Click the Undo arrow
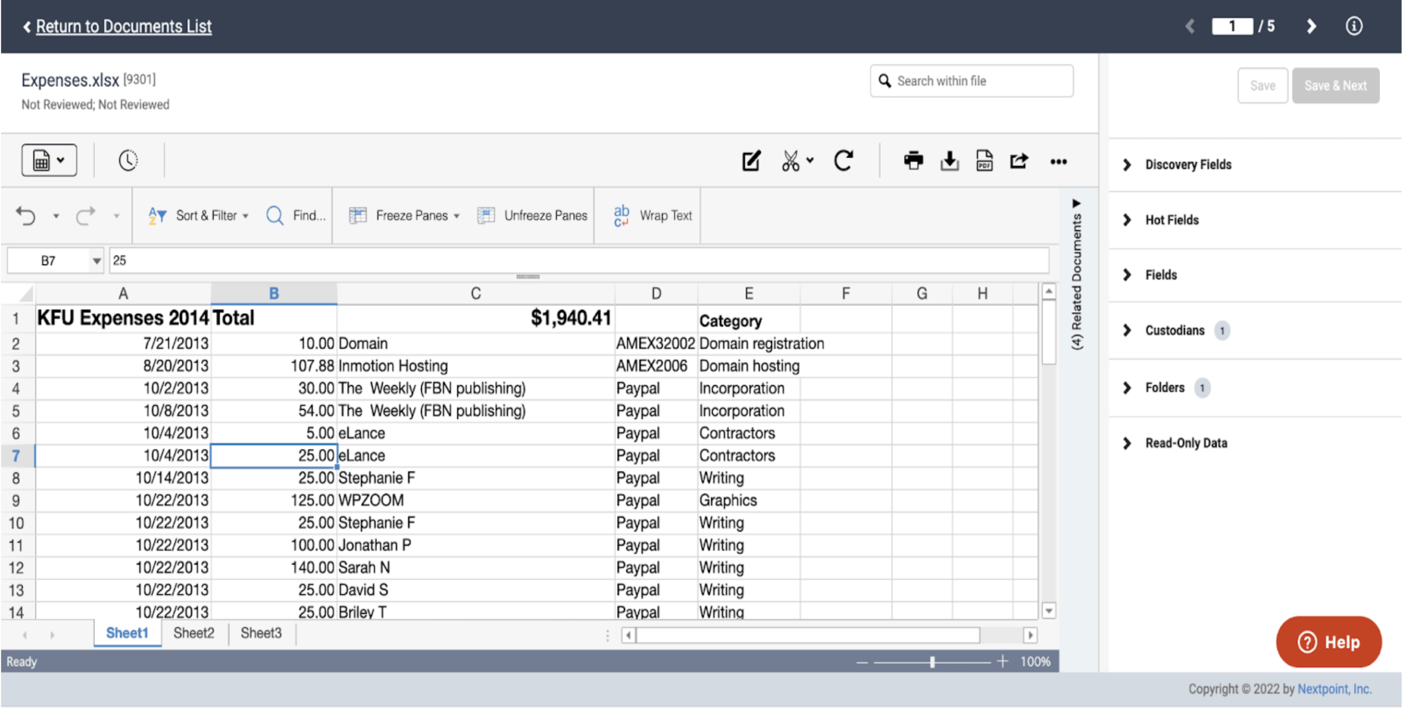The width and height of the screenshot is (1404, 709). [x=26, y=215]
